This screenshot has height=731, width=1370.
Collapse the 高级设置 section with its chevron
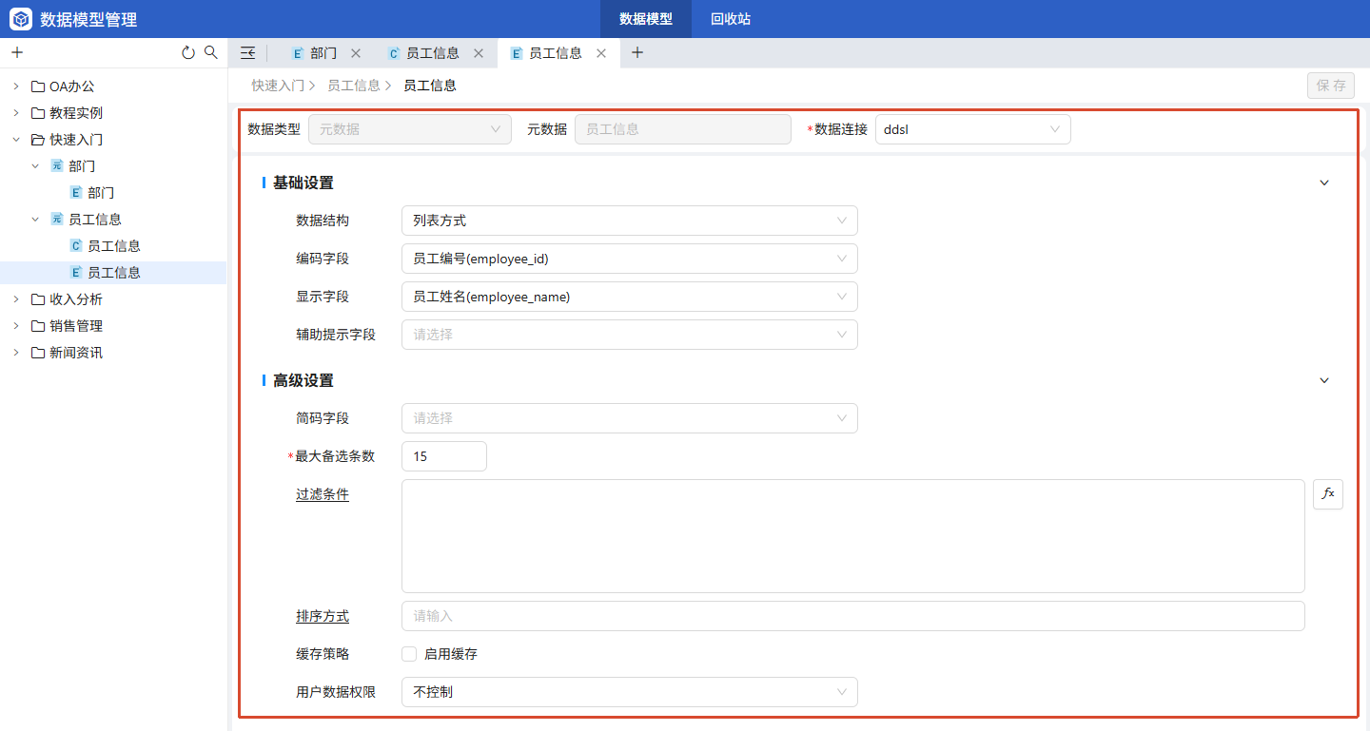click(x=1324, y=380)
